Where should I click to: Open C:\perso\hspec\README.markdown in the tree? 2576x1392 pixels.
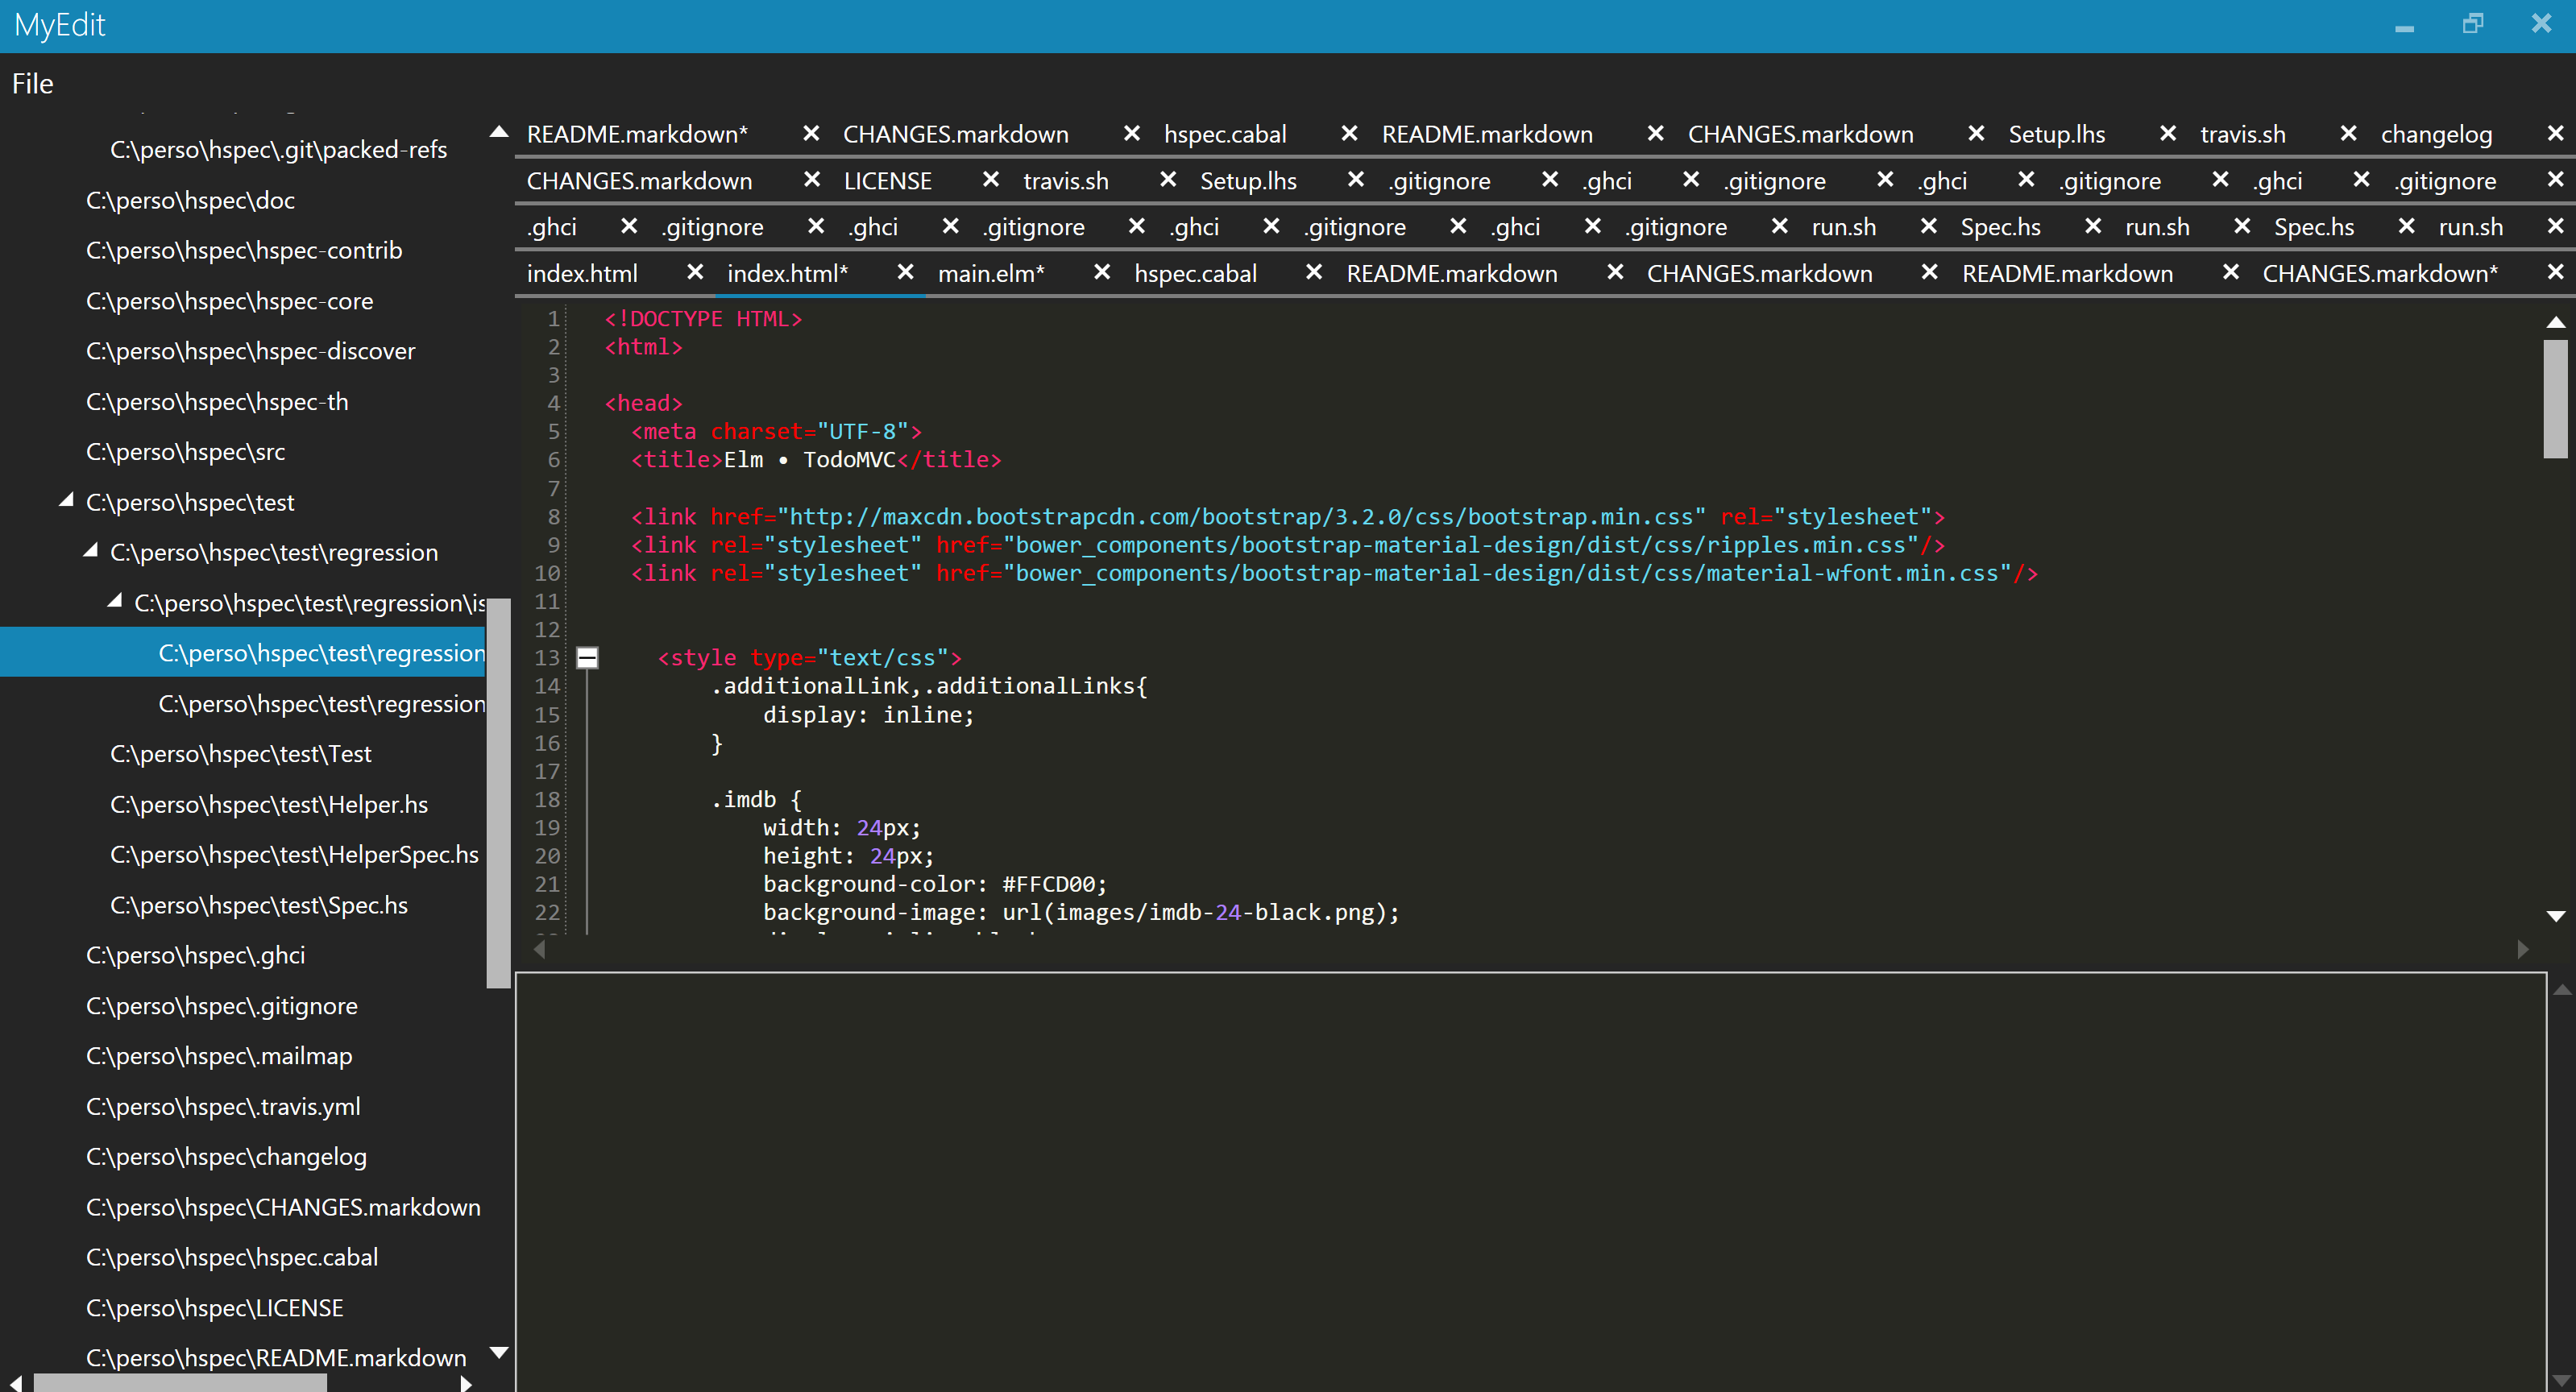pyautogui.click(x=276, y=1357)
